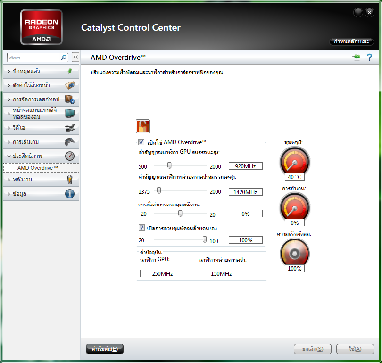Toggle the Enable AMD Overdrive checkbox
The image size is (382, 363).
pos(141,142)
